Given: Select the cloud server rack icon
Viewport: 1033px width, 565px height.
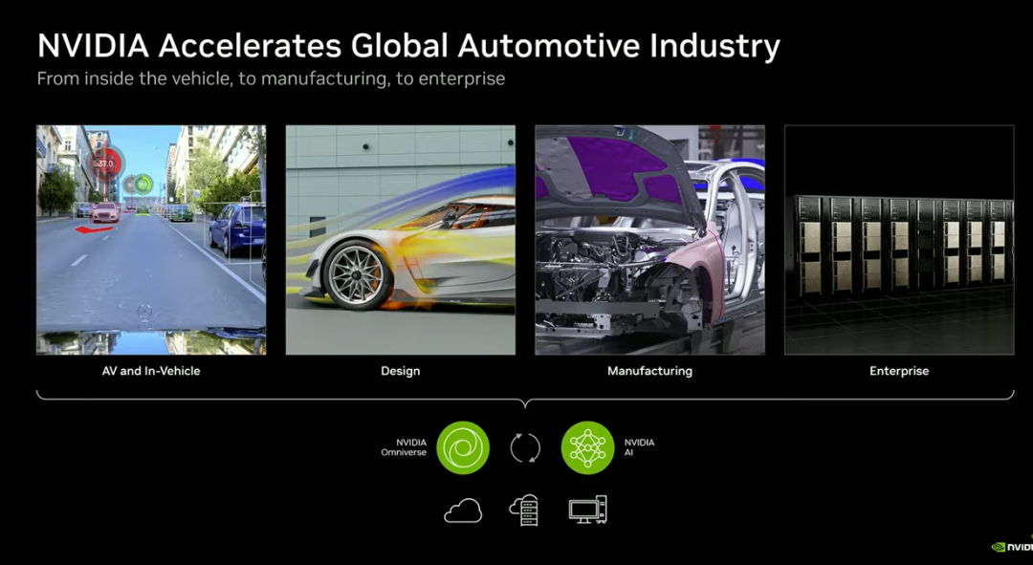Looking at the screenshot, I should (524, 511).
